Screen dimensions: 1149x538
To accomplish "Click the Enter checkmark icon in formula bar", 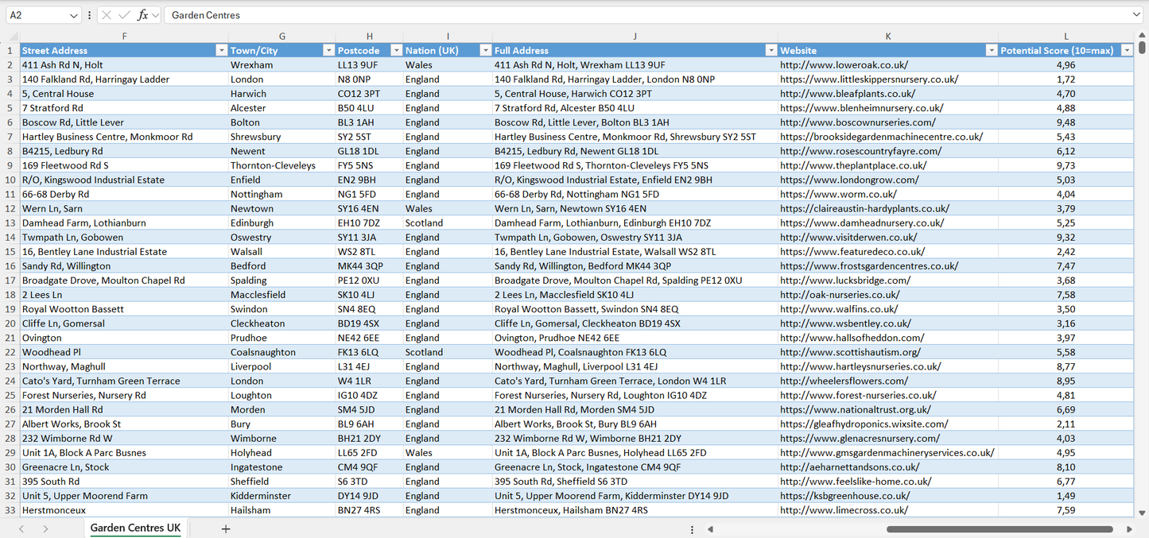I will tap(123, 14).
